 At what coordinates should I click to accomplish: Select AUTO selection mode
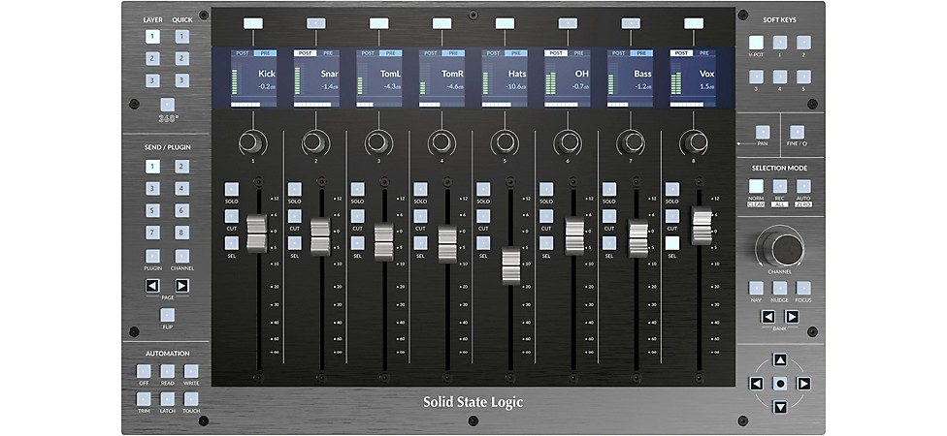click(x=803, y=186)
